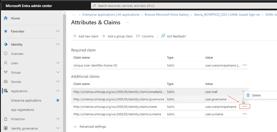Click the plus icon of Add a group claim
The image size is (277, 132).
[104, 36]
